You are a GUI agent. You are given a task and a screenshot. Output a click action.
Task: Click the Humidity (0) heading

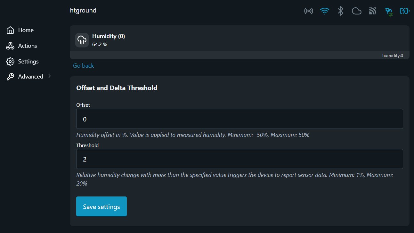[x=109, y=36]
